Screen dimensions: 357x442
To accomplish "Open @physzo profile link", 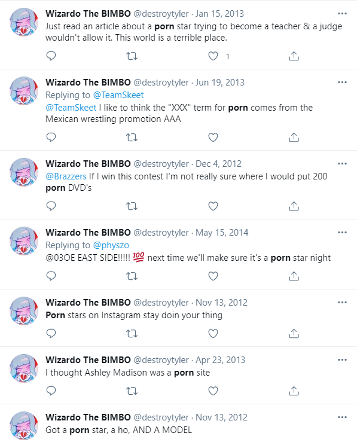I will click(x=111, y=245).
